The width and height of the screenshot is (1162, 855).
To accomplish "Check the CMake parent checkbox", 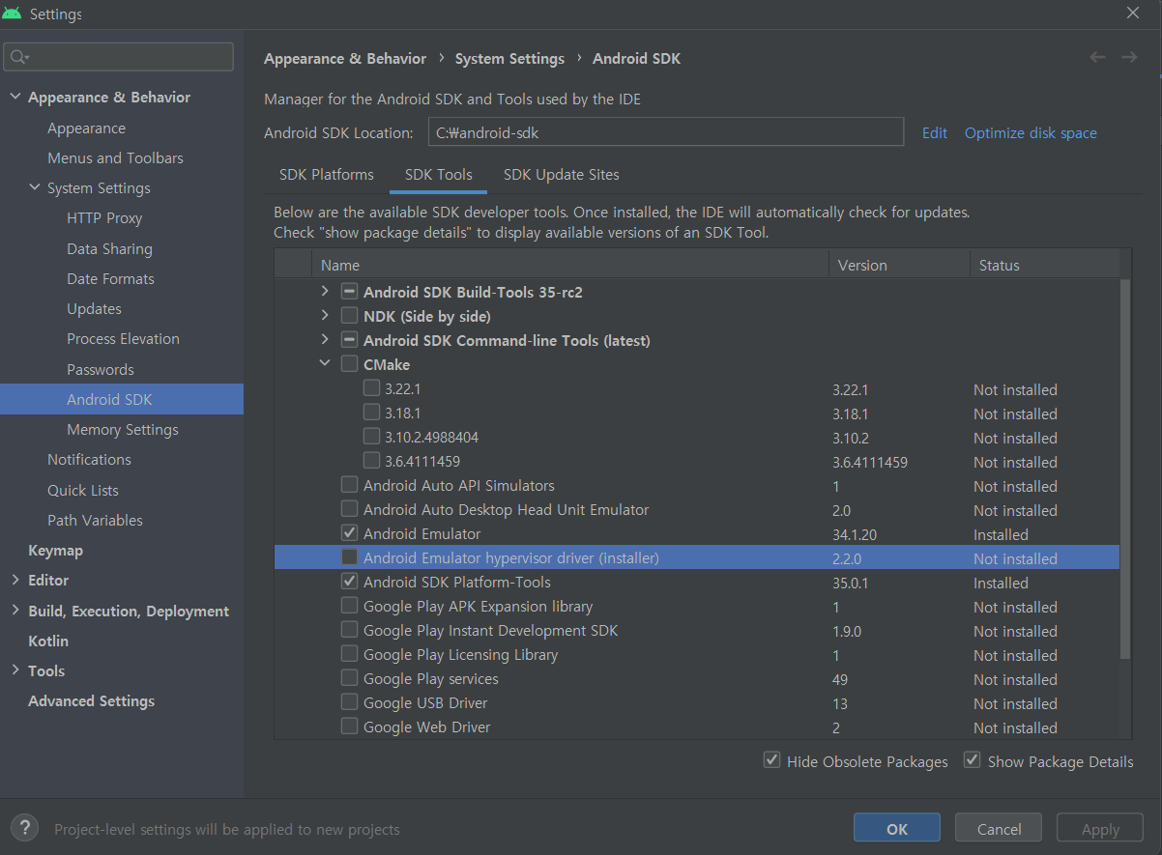I will pyautogui.click(x=349, y=364).
